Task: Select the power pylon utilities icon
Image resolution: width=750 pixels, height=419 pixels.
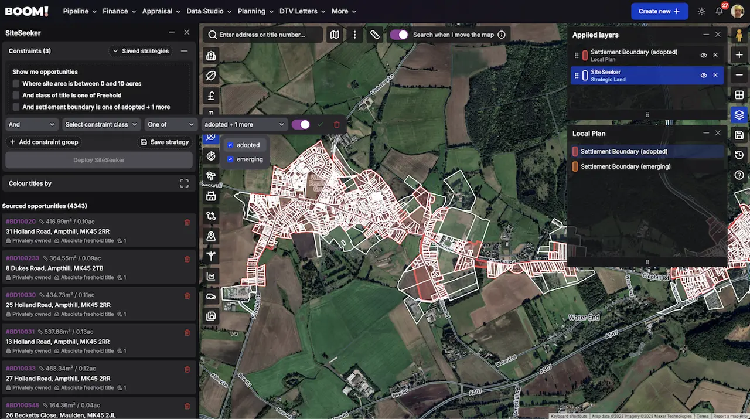Action: 211,256
